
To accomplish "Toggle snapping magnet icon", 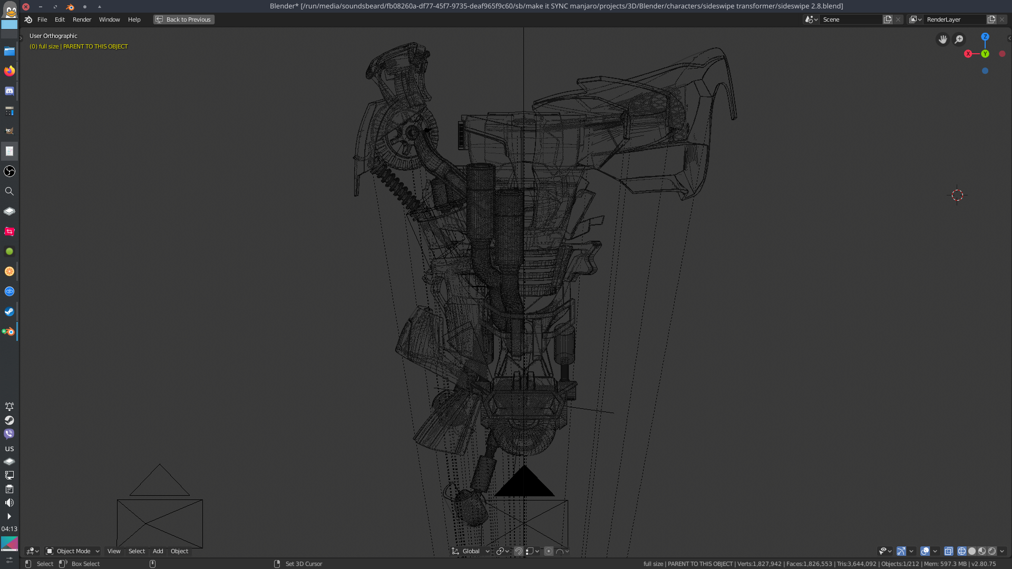I will (x=519, y=551).
